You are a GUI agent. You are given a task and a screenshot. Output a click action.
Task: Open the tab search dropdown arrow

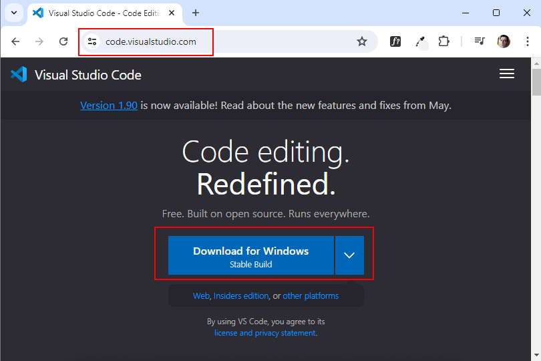tap(14, 13)
